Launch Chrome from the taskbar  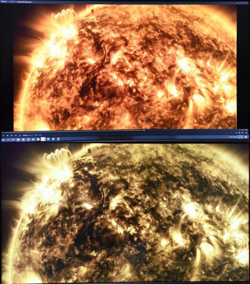23,139
